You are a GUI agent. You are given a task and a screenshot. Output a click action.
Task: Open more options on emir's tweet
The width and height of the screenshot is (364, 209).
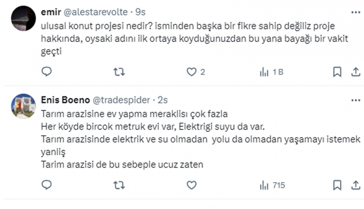[355, 11]
